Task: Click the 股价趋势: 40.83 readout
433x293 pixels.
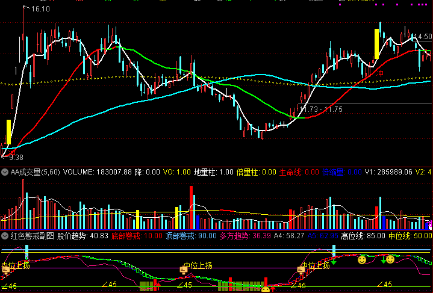Action: click(83, 236)
